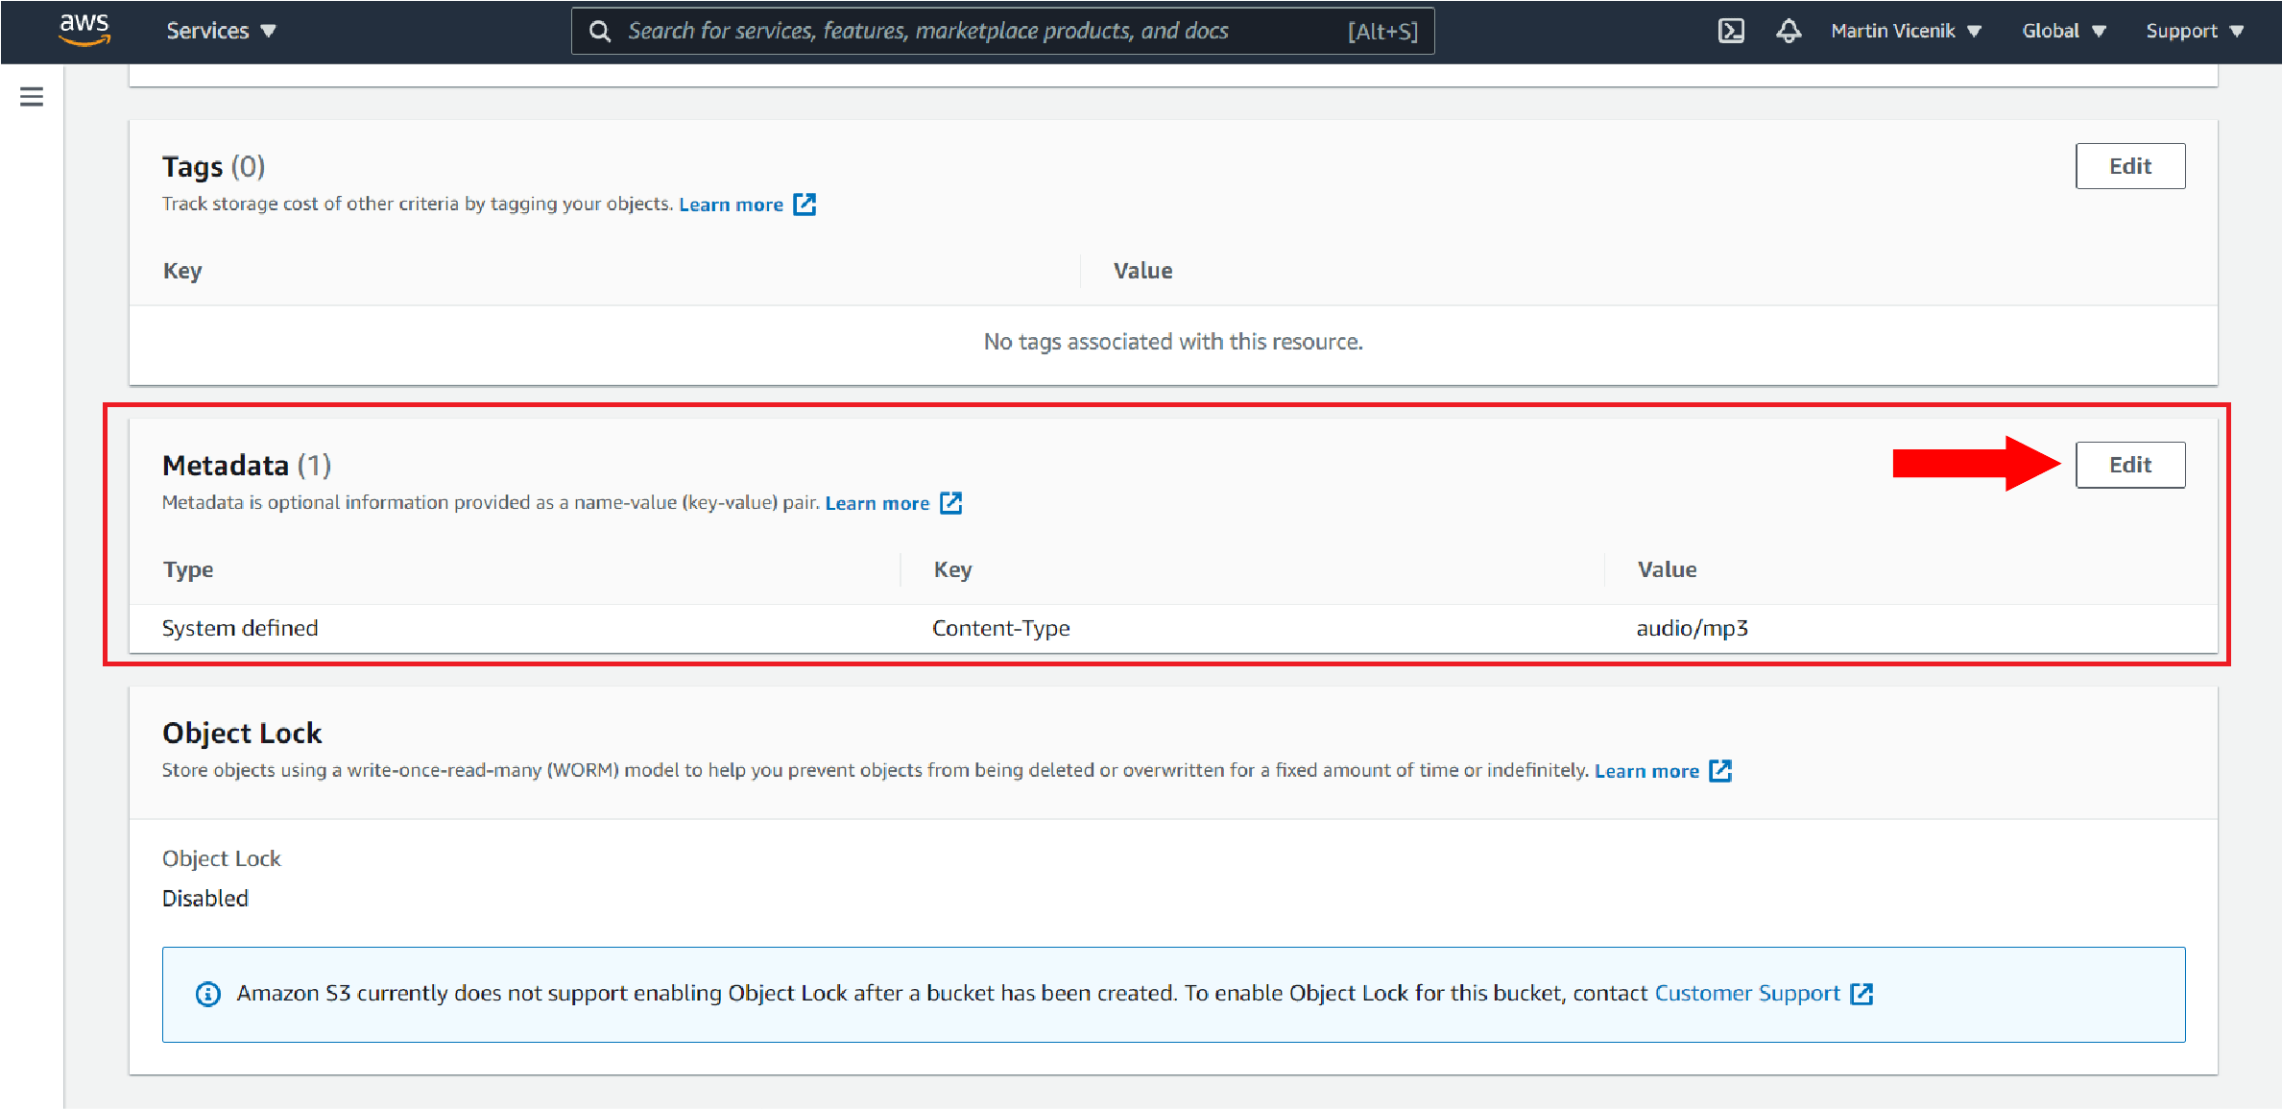Open the Customer Support link
Viewport: 2282px width, 1109px height.
[1746, 993]
